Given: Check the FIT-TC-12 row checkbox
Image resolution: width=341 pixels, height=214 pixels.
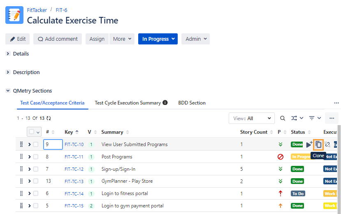Looking at the screenshot, I should click(x=36, y=169).
